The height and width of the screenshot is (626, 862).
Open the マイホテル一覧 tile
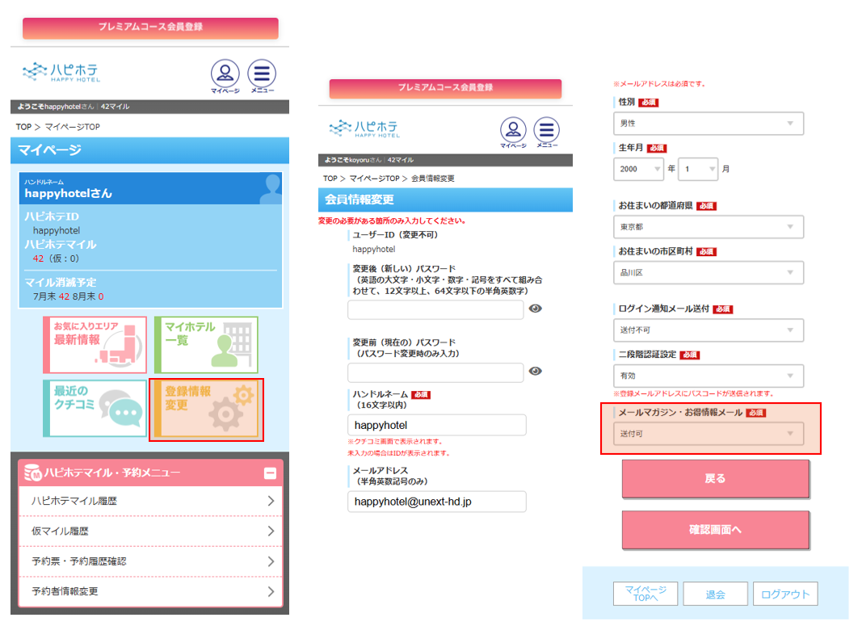coord(206,345)
